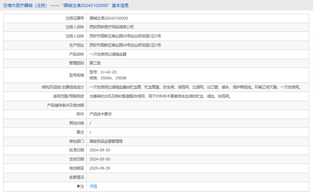Click attachment value 产品技术要求

(x=100, y=114)
